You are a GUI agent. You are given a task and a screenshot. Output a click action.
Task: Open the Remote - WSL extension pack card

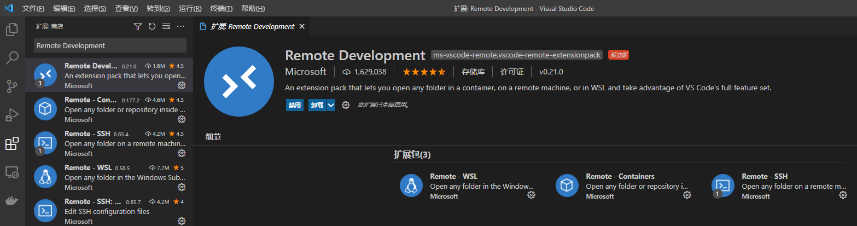point(468,186)
